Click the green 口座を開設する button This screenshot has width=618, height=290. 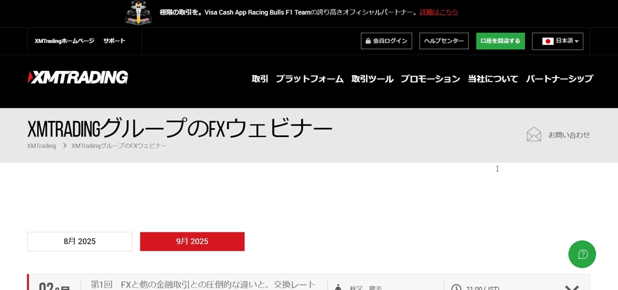click(500, 41)
